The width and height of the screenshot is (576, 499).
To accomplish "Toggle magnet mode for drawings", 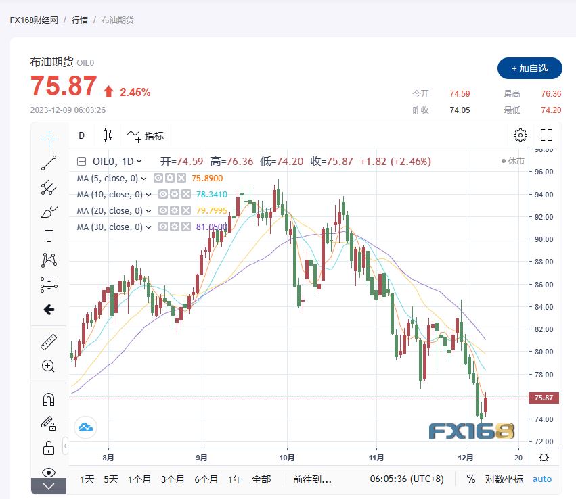I will tap(49, 399).
